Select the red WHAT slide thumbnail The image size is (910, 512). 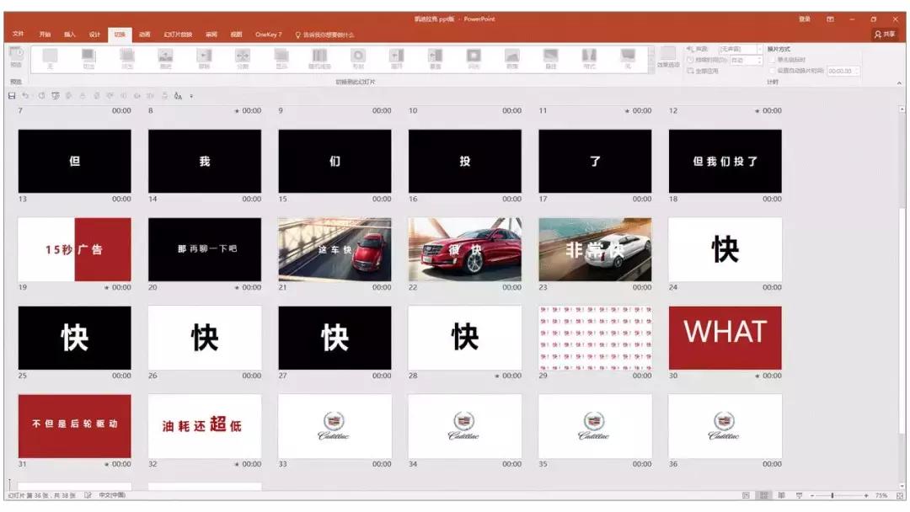tap(725, 337)
